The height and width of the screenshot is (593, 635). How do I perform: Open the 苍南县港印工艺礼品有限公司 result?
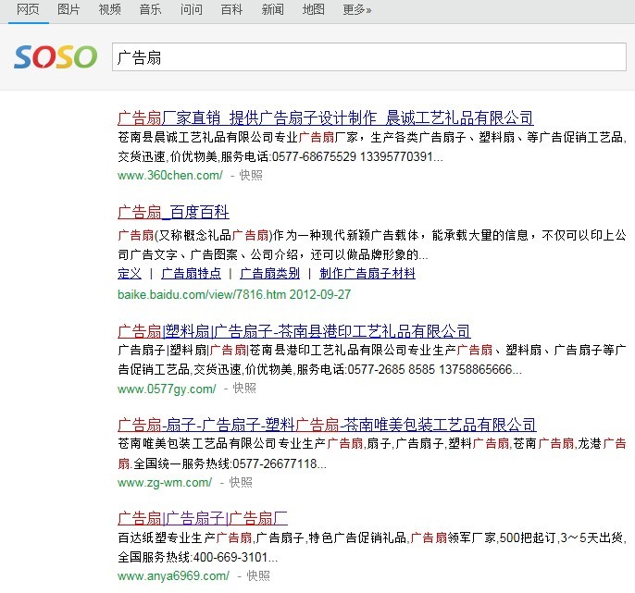click(x=293, y=331)
